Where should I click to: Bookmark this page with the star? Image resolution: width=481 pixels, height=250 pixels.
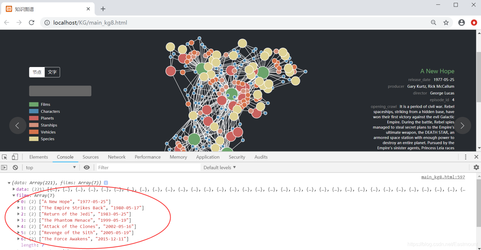point(446,23)
